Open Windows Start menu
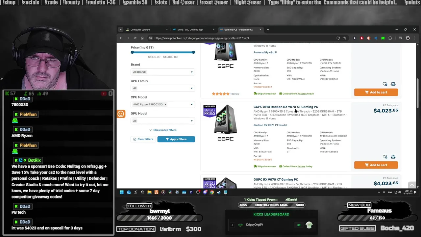421x237 pixels. click(121, 192)
